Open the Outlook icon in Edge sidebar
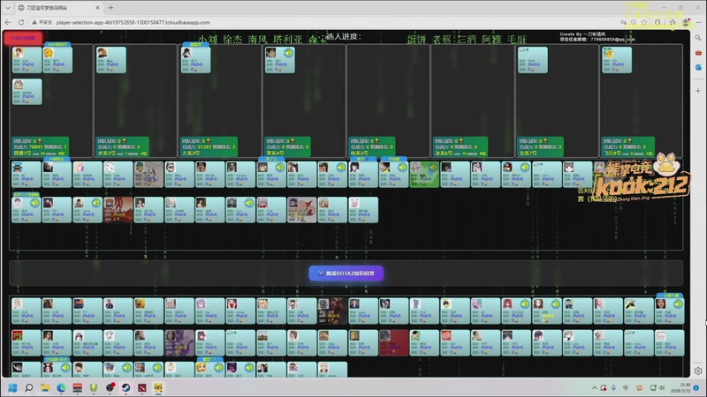The width and height of the screenshot is (707, 397). tap(698, 67)
